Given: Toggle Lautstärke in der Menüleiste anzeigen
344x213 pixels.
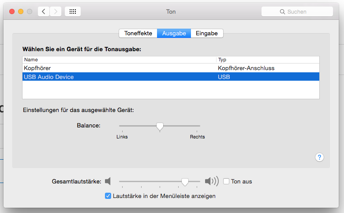Looking at the screenshot, I should click(x=108, y=196).
